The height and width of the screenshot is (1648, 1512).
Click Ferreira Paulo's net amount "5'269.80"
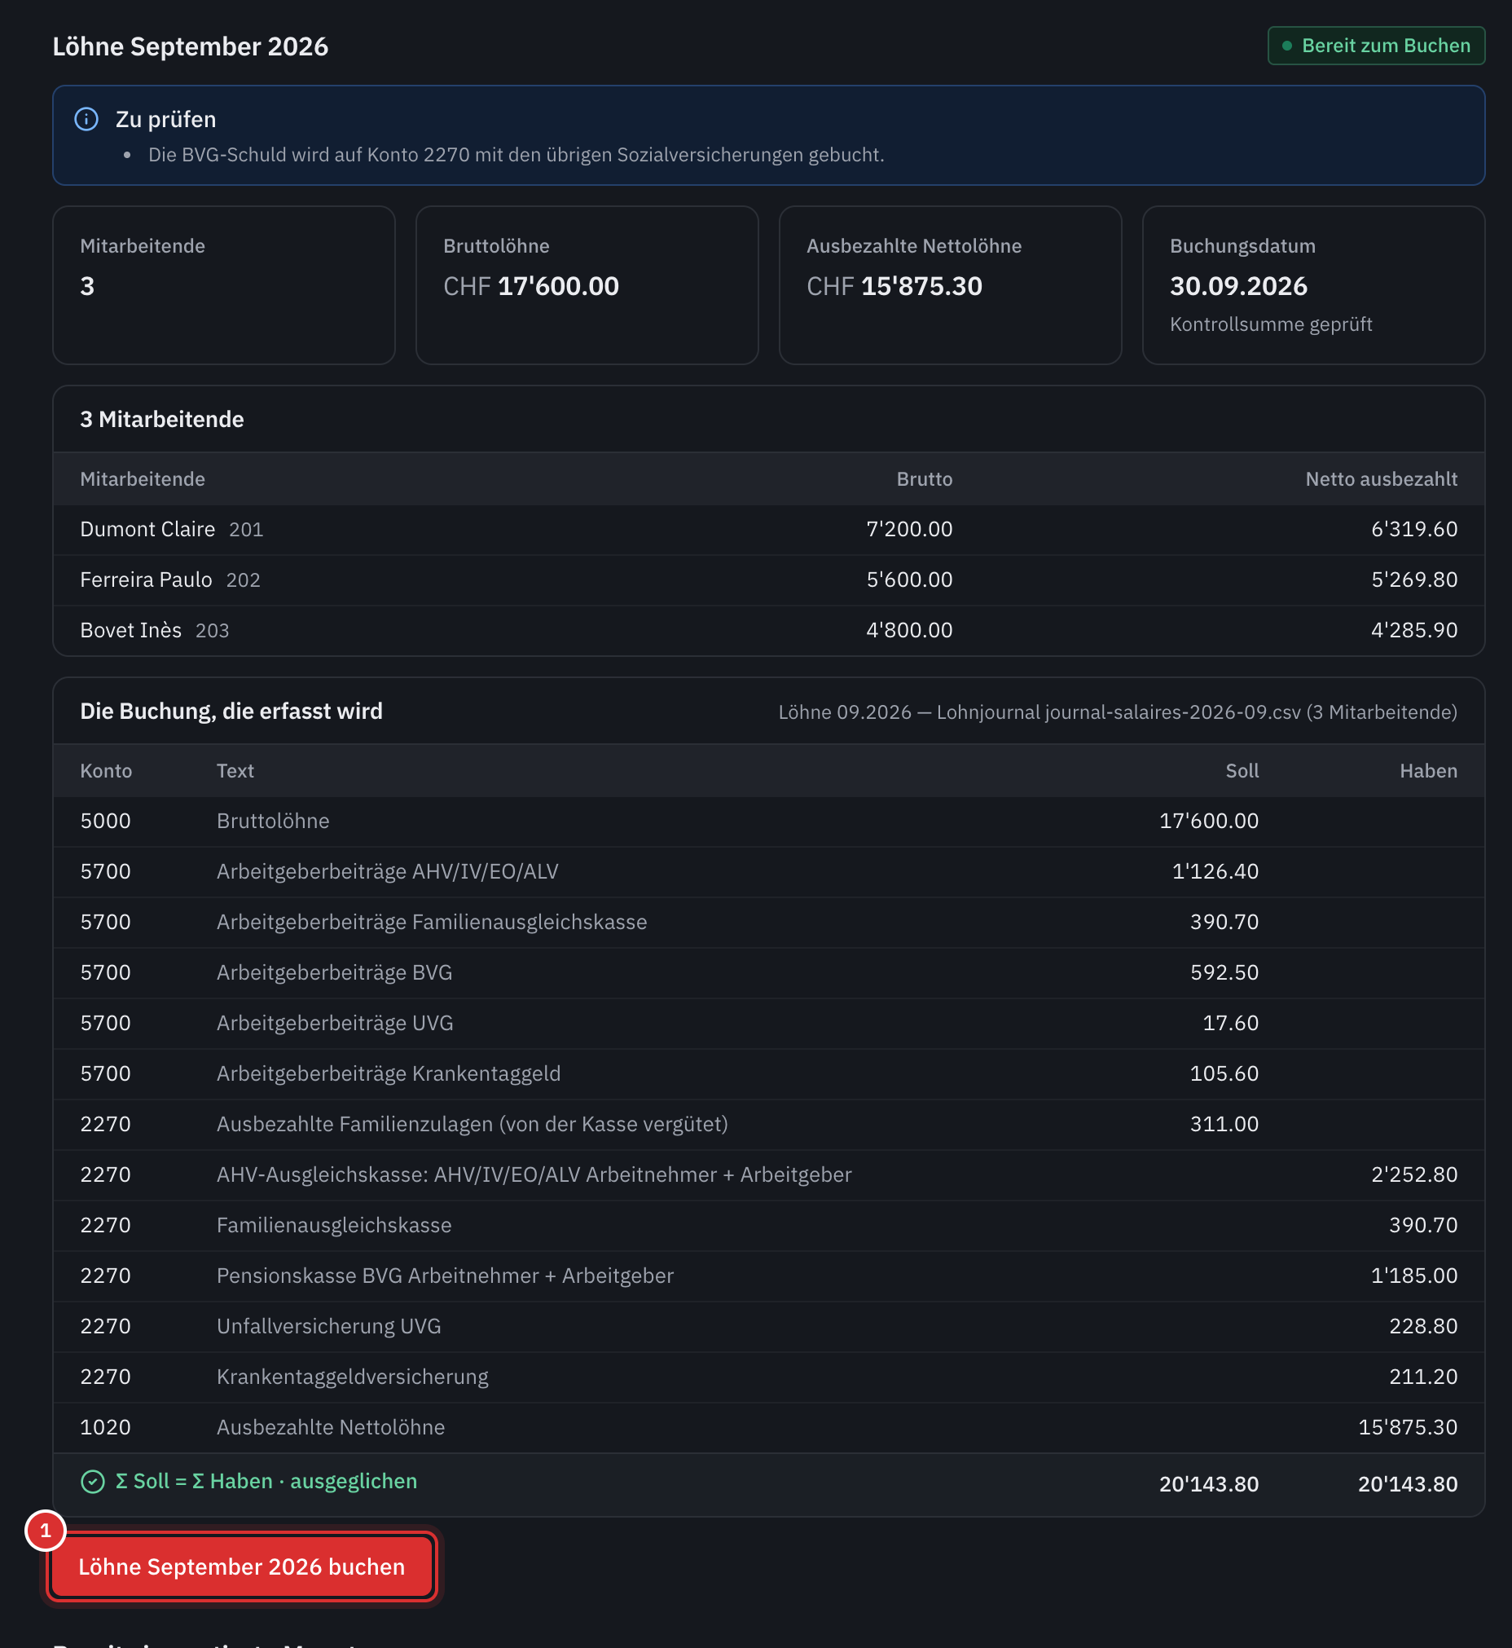click(x=1414, y=580)
